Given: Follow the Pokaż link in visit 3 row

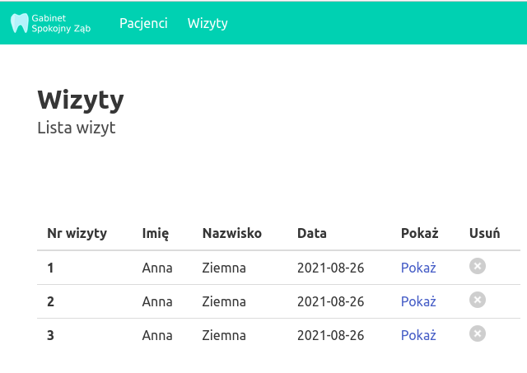Looking at the screenshot, I should click(x=418, y=335).
